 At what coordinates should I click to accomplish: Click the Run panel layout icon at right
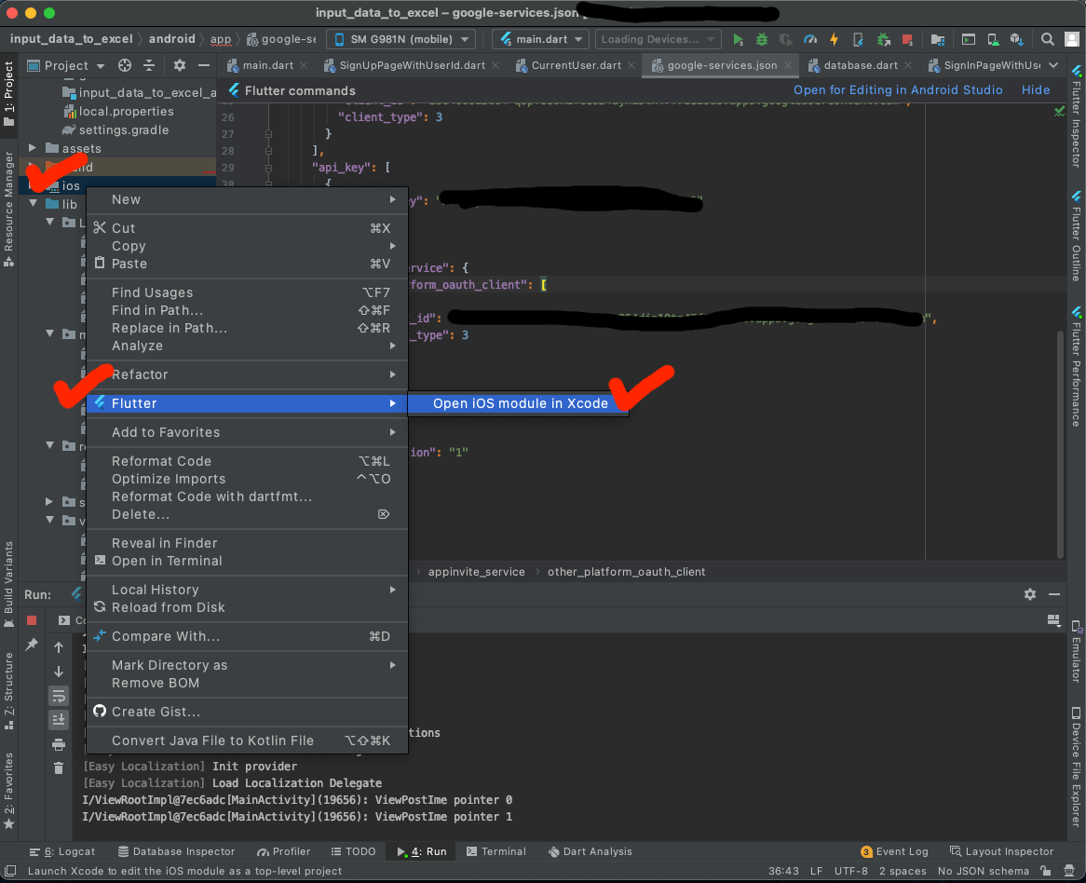pos(1054,620)
